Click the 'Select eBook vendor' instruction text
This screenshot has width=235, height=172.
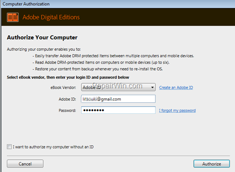[x=68, y=77]
